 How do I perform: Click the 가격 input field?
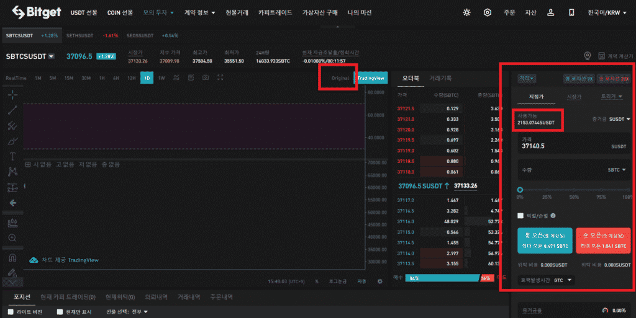click(574, 143)
